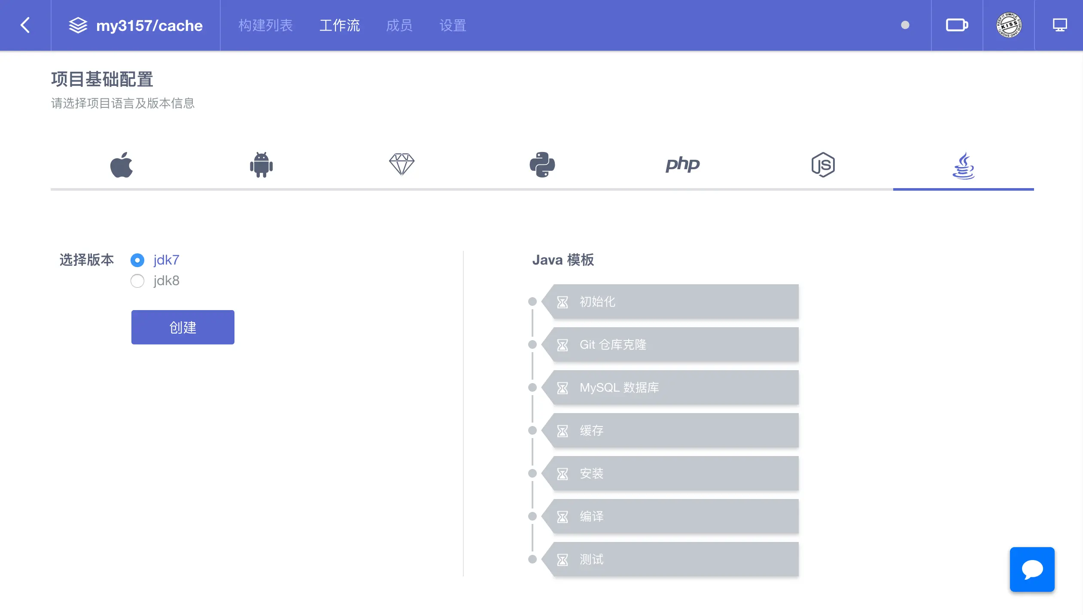Open the user avatar profile menu
This screenshot has width=1083, height=615.
pyautogui.click(x=1008, y=25)
